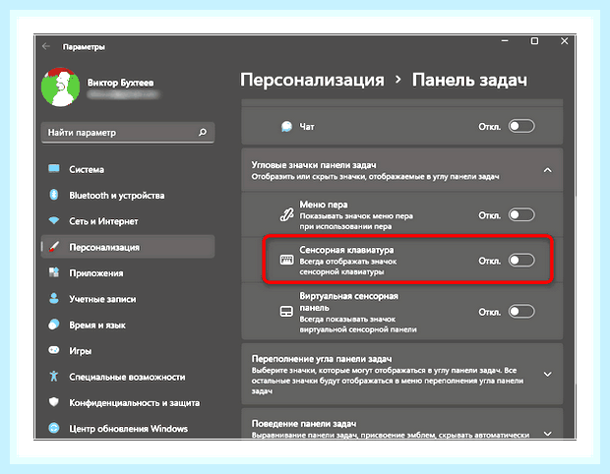Click the Сеть и Интернет label
This screenshot has height=474, width=610.
point(103,221)
